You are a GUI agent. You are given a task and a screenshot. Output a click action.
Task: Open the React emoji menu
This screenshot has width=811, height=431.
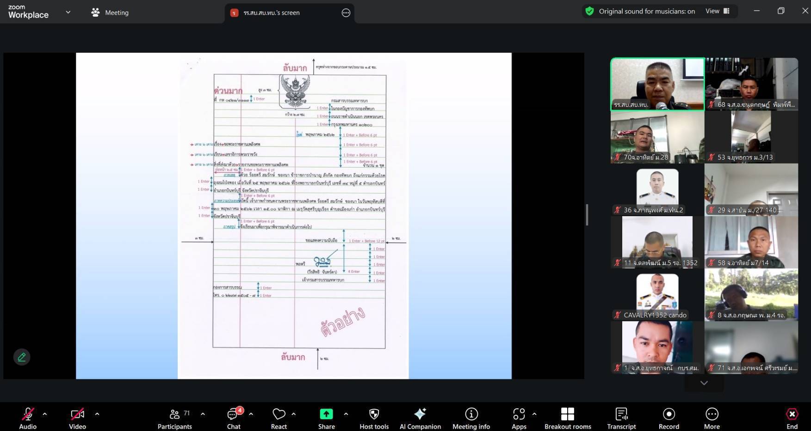pos(279,418)
